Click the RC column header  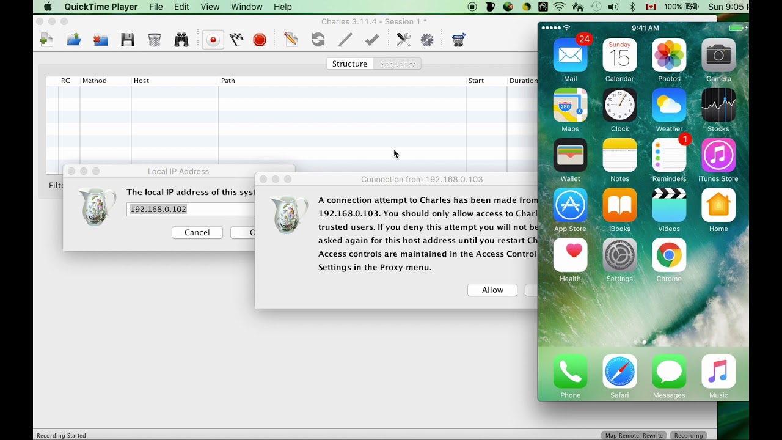click(x=65, y=81)
